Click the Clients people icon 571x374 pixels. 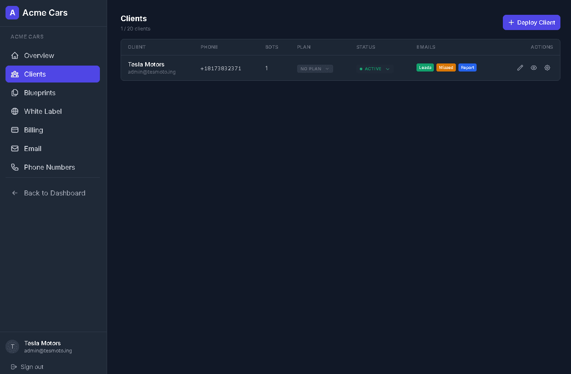coord(14,74)
